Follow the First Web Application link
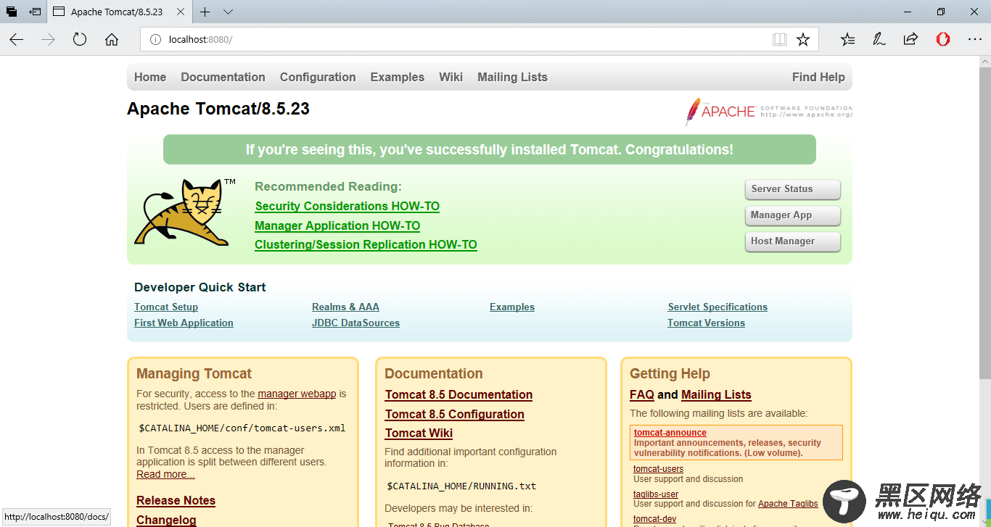 (x=184, y=323)
